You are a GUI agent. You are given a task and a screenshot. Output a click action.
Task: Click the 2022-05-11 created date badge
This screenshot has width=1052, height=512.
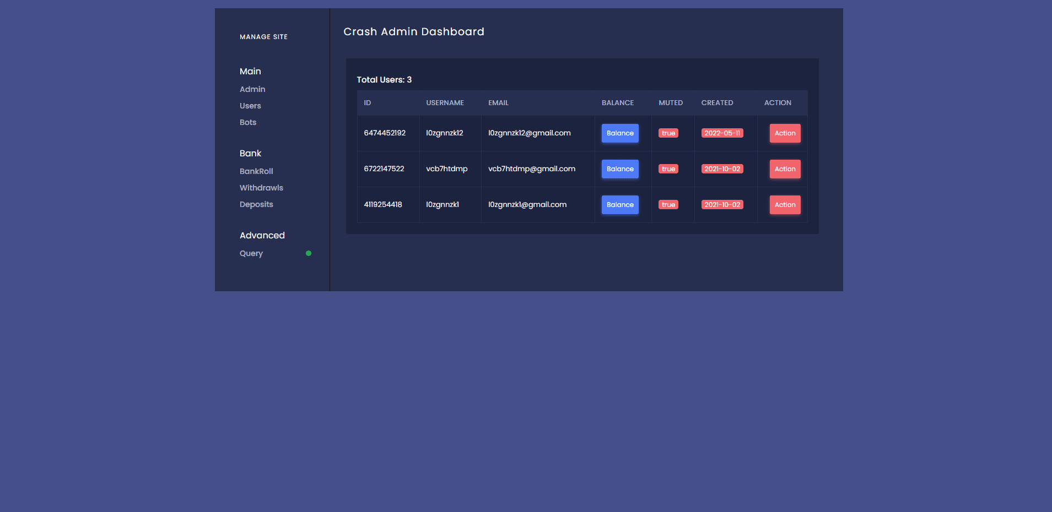pyautogui.click(x=722, y=133)
